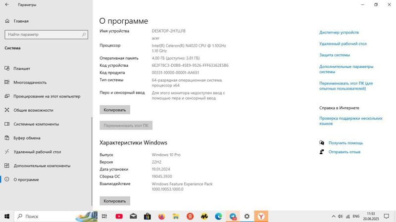Select the OS build value 19045.3930
The height and width of the screenshot is (222, 396).
162,177
